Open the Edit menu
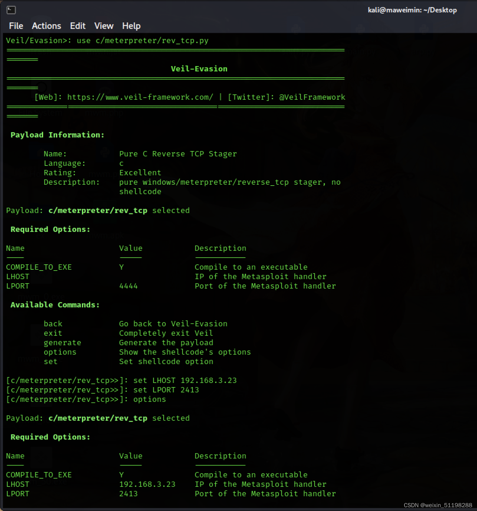 point(78,26)
